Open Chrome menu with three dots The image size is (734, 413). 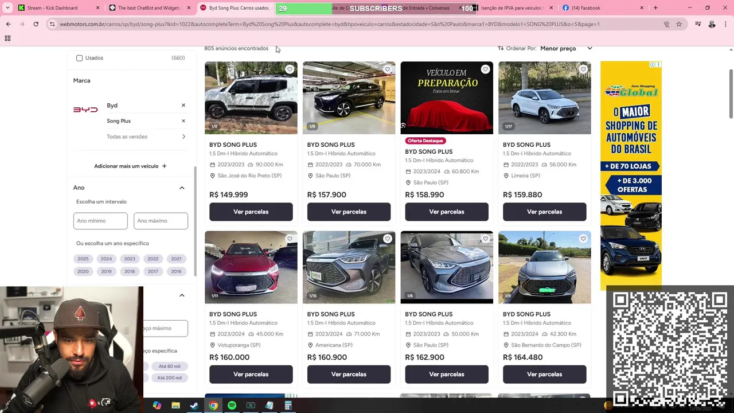727,24
